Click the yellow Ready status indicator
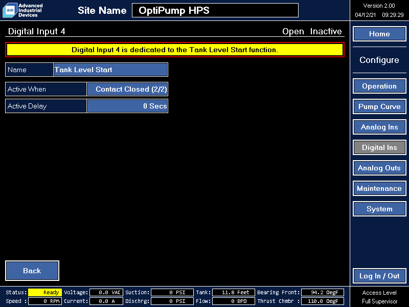This screenshot has height=307, width=409. click(45, 292)
